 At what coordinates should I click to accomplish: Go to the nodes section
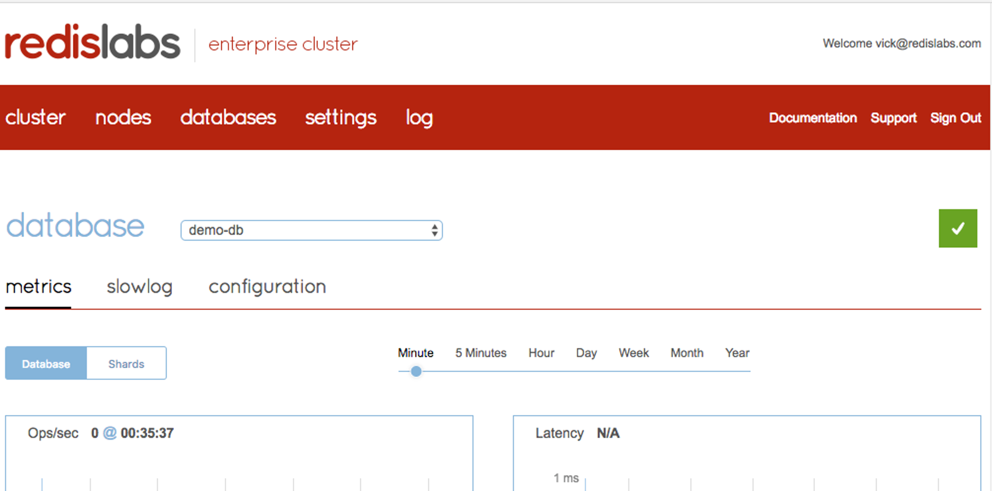[123, 118]
